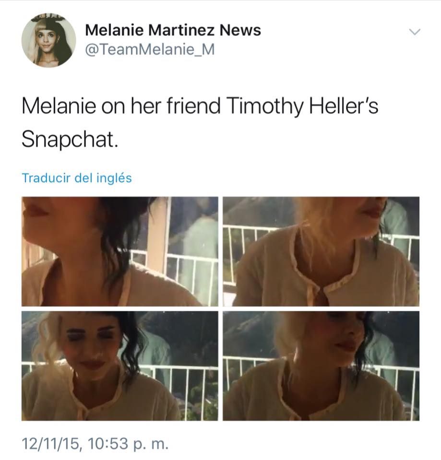This screenshot has height=460, width=441.
Task: Click the Melanie Martinez News display name
Action: [x=173, y=30]
